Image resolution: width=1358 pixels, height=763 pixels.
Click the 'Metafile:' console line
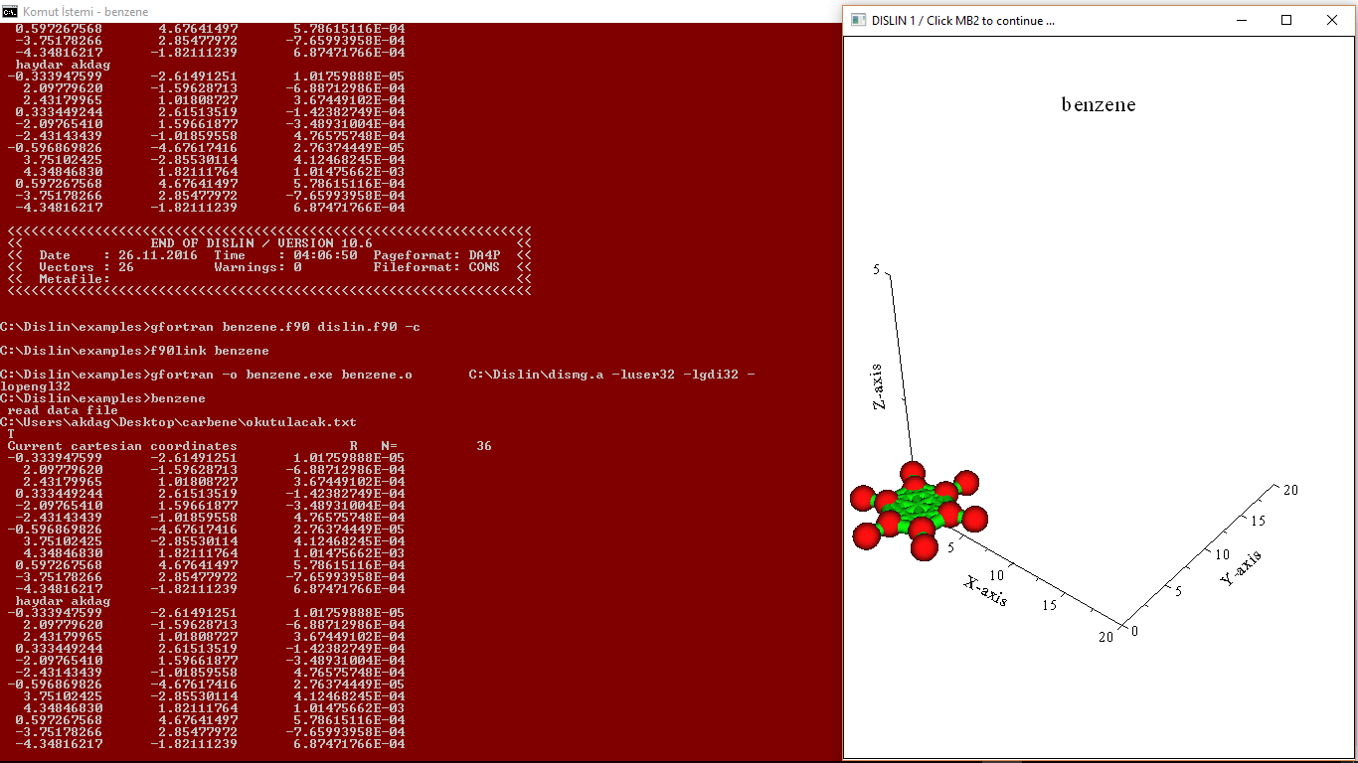tap(75, 279)
